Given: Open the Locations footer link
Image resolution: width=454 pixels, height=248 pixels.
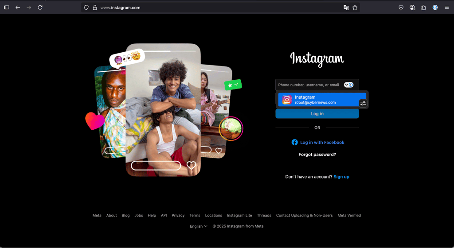Looking at the screenshot, I should pos(214,215).
